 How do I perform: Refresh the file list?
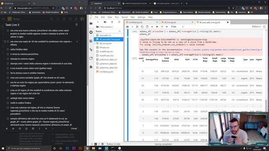click(x=119, y=22)
